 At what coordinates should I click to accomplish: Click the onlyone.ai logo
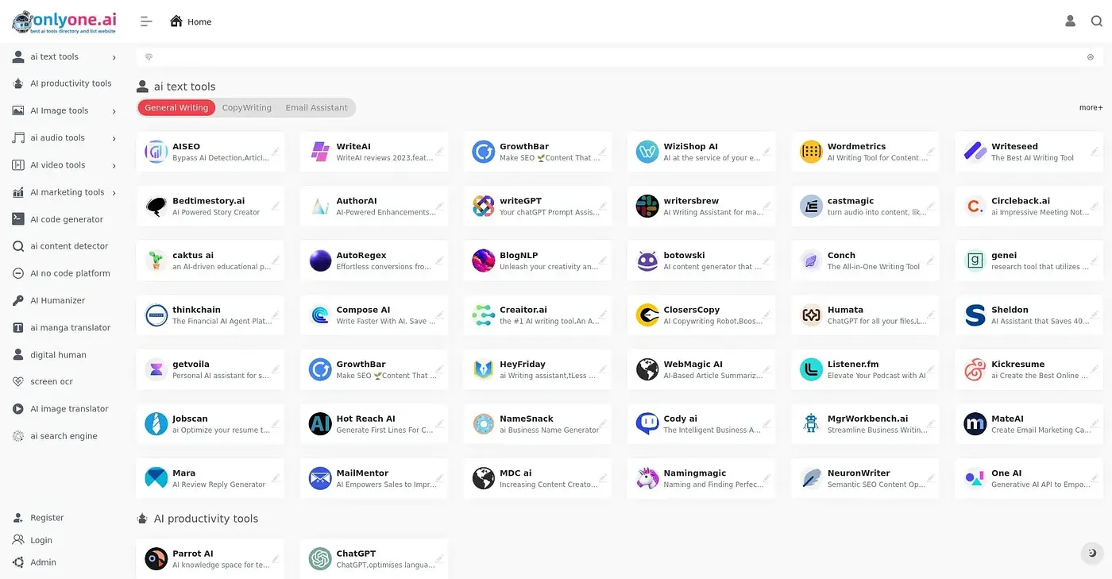coord(64,21)
